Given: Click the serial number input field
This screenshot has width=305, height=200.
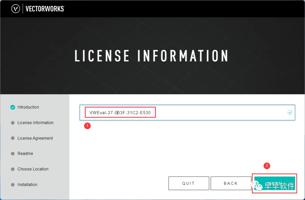Looking at the screenshot, I should (x=187, y=113).
